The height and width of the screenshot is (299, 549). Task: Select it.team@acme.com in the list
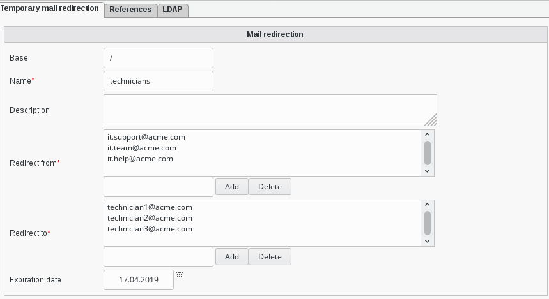[142, 148]
